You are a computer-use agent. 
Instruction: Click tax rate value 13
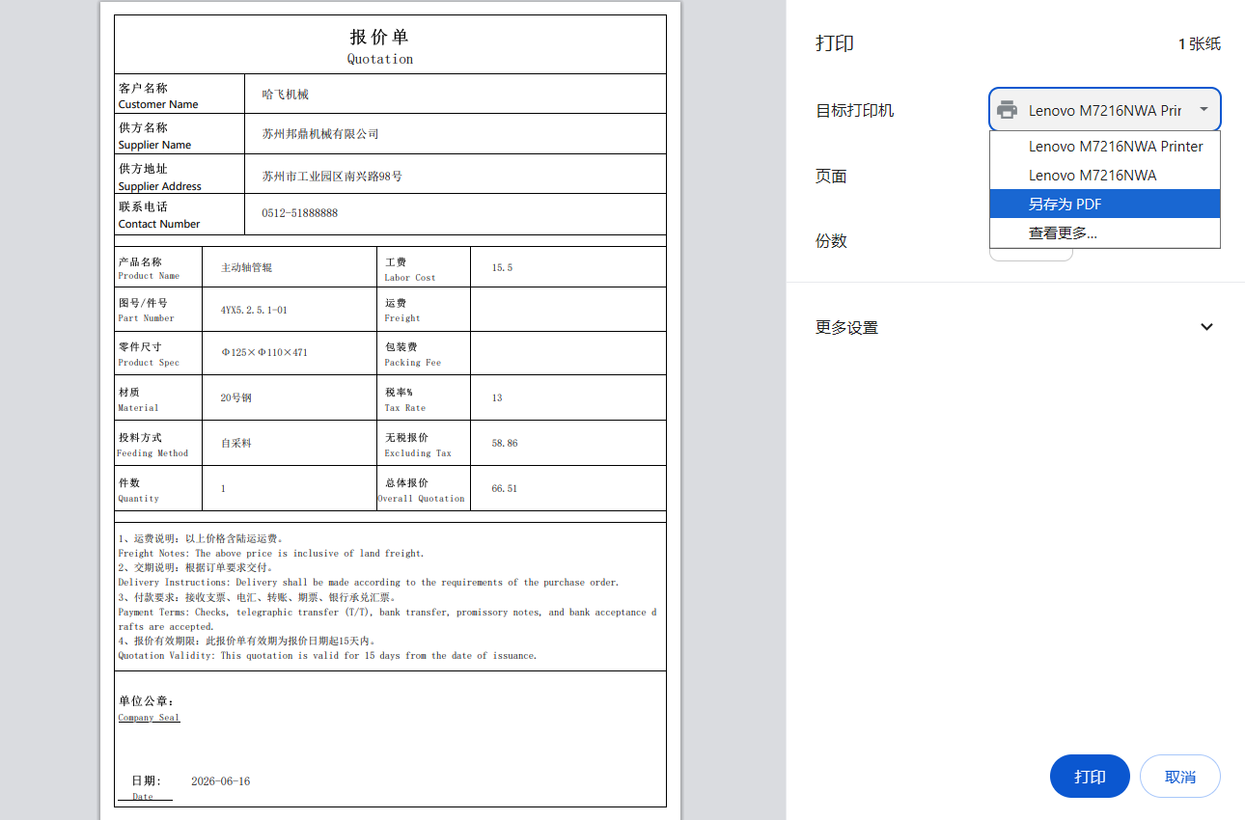tap(497, 397)
